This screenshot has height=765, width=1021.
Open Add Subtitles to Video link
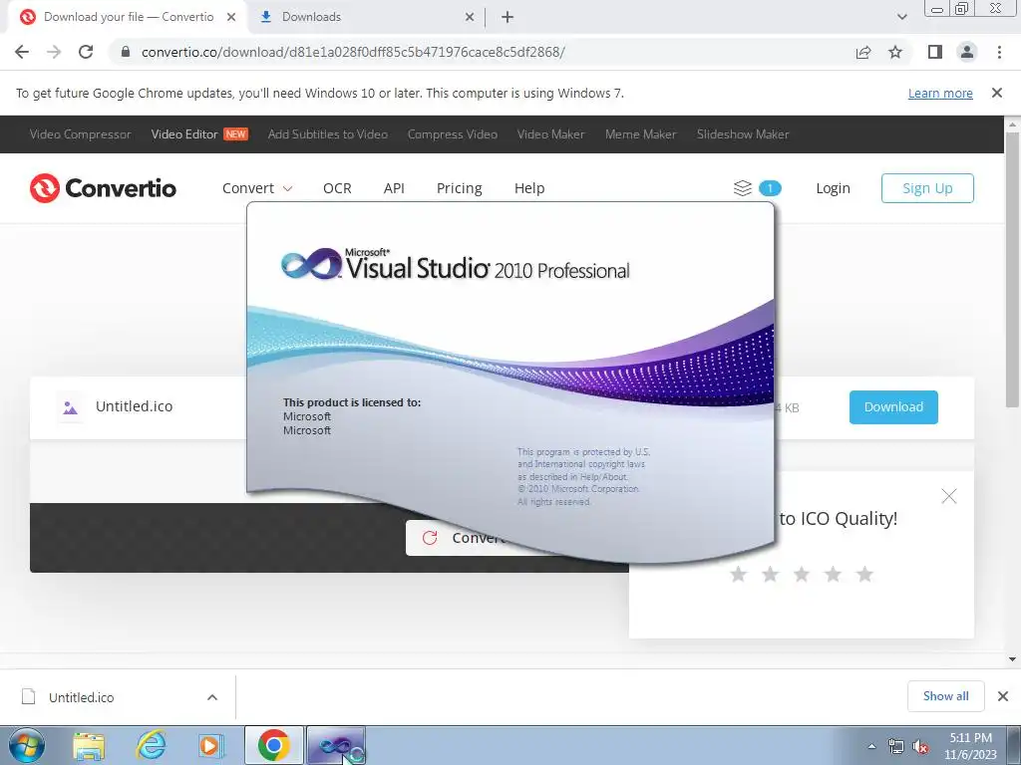click(x=327, y=134)
